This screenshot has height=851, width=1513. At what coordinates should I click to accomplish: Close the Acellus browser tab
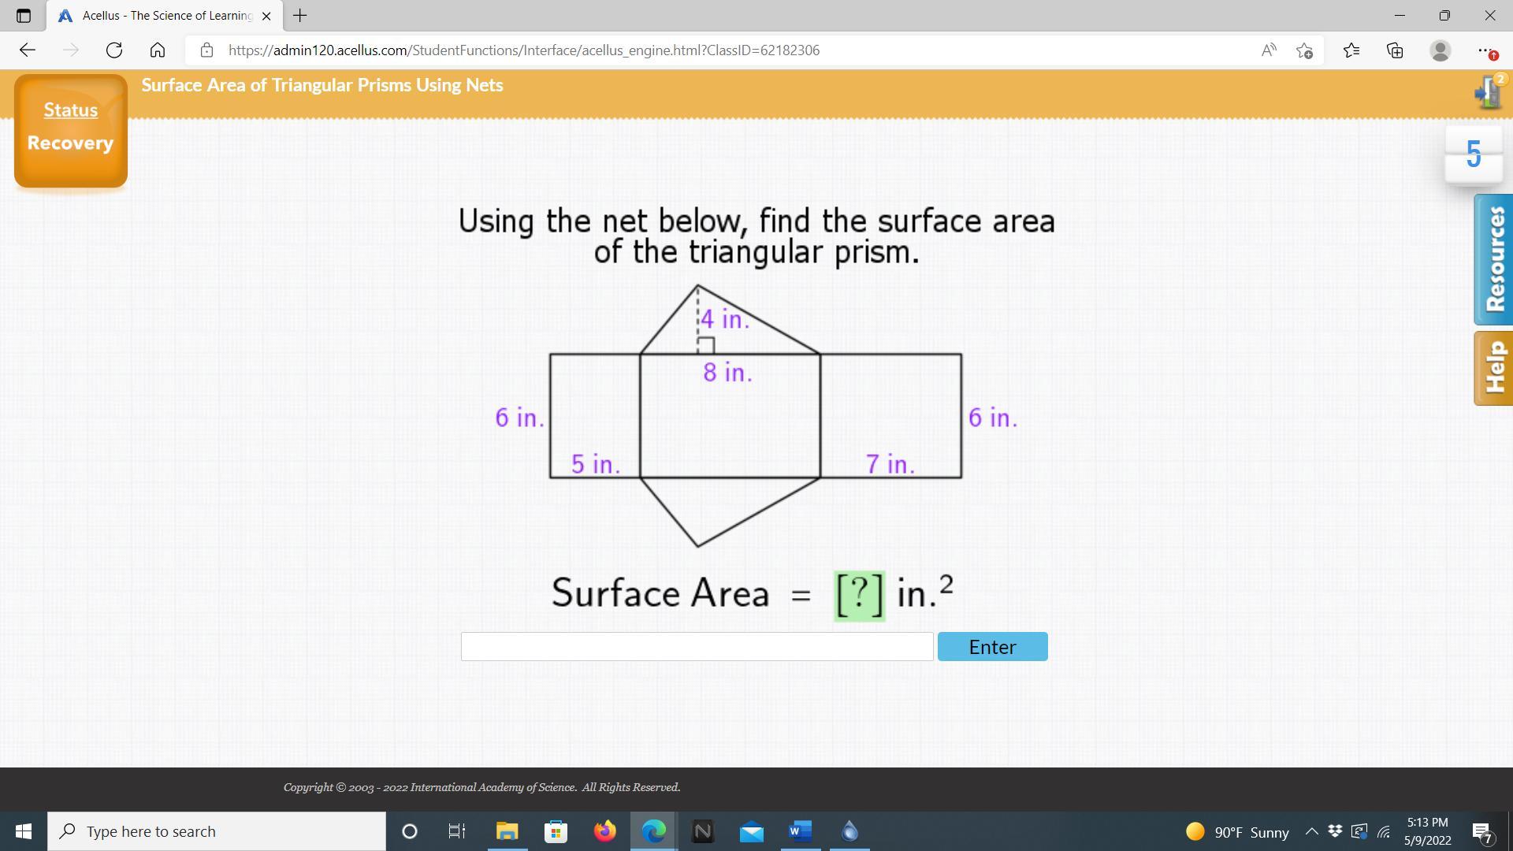coord(266,16)
